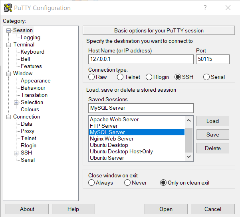Open the Features settings category
Viewport: 240px width, 217px height.
(31, 66)
